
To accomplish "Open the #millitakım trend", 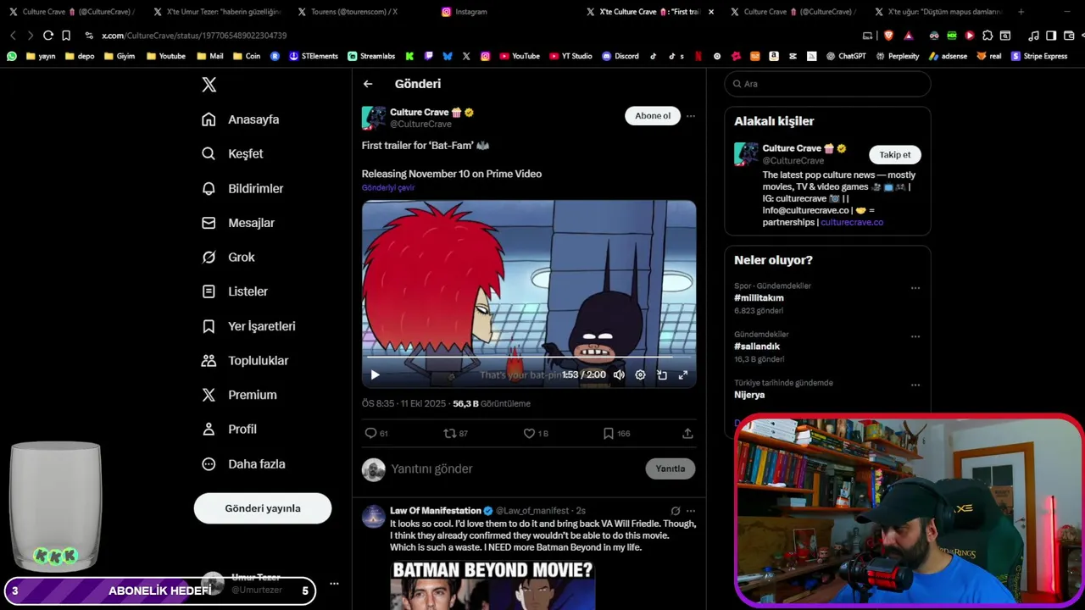I will pos(759,298).
